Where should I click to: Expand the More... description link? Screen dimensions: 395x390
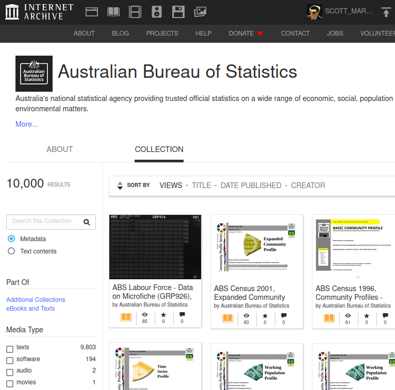pyautogui.click(x=26, y=124)
